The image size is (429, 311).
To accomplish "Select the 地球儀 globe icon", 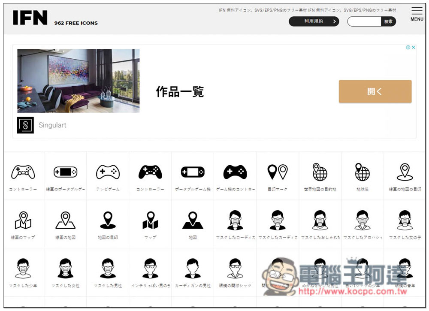I will click(x=363, y=172).
